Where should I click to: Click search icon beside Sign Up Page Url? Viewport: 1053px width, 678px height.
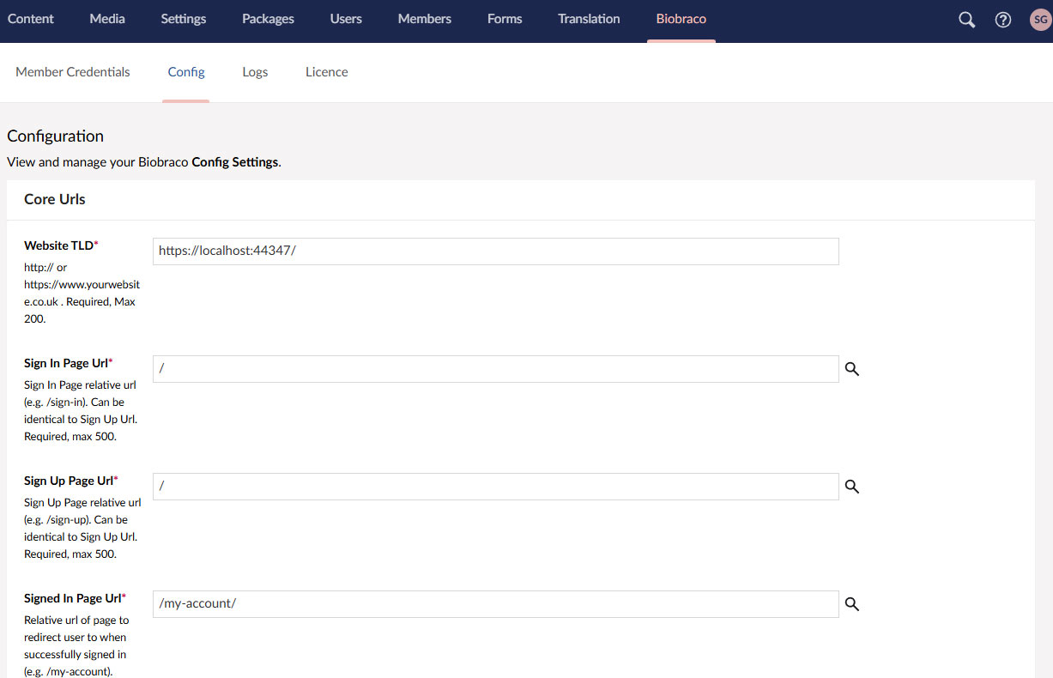click(852, 487)
